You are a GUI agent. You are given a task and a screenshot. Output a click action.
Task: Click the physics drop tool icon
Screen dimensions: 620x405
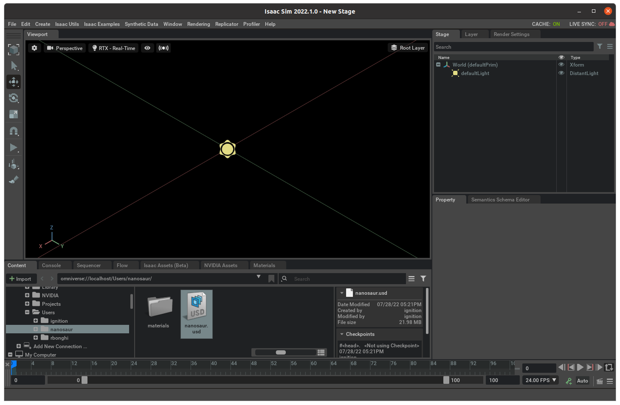point(14,164)
